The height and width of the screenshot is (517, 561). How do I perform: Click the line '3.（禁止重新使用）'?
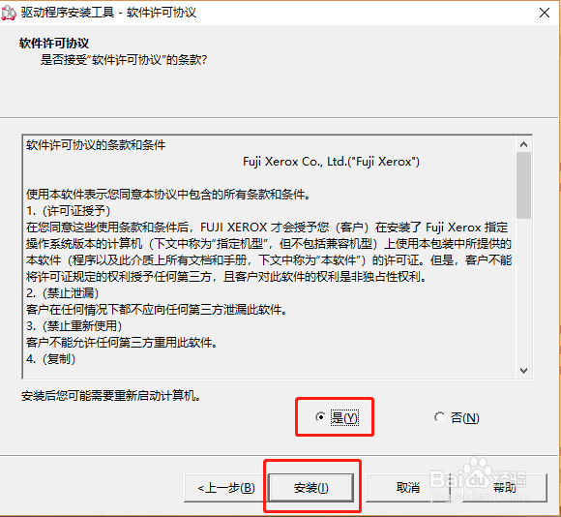[74, 326]
